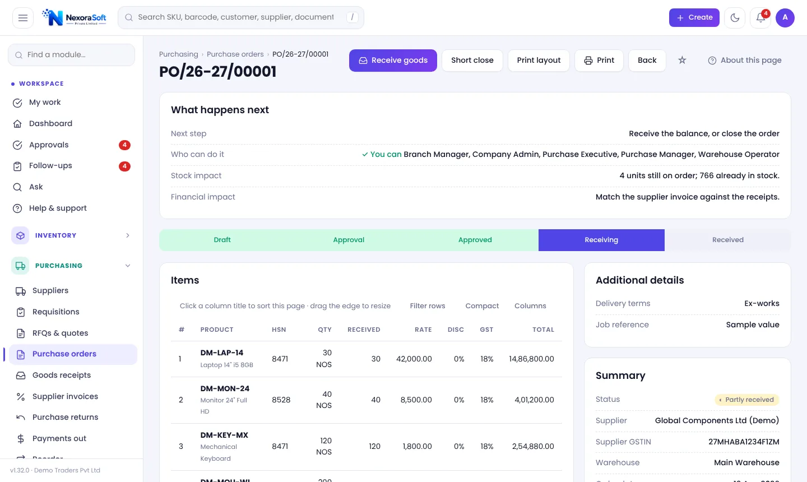This screenshot has width=807, height=482.
Task: Click the Receive goods button
Action: click(x=393, y=61)
